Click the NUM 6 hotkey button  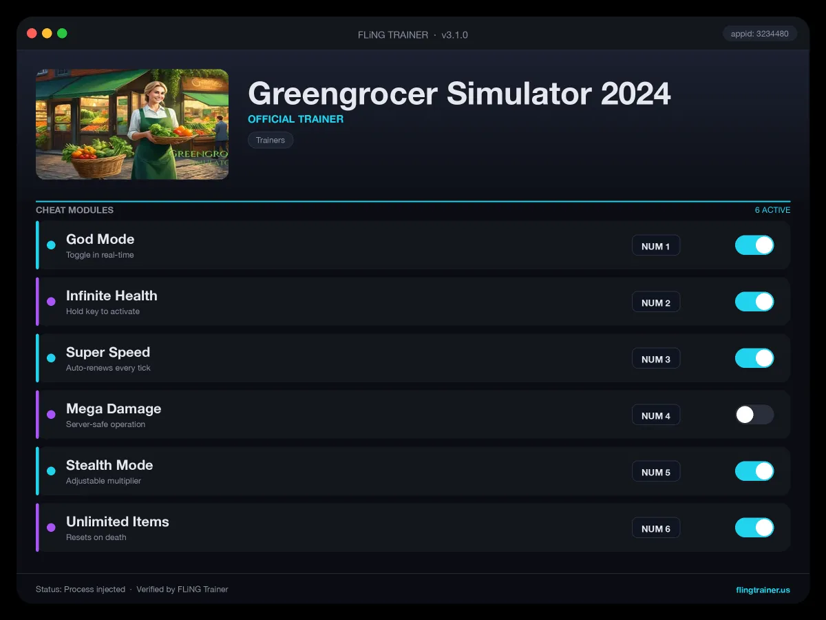point(656,528)
